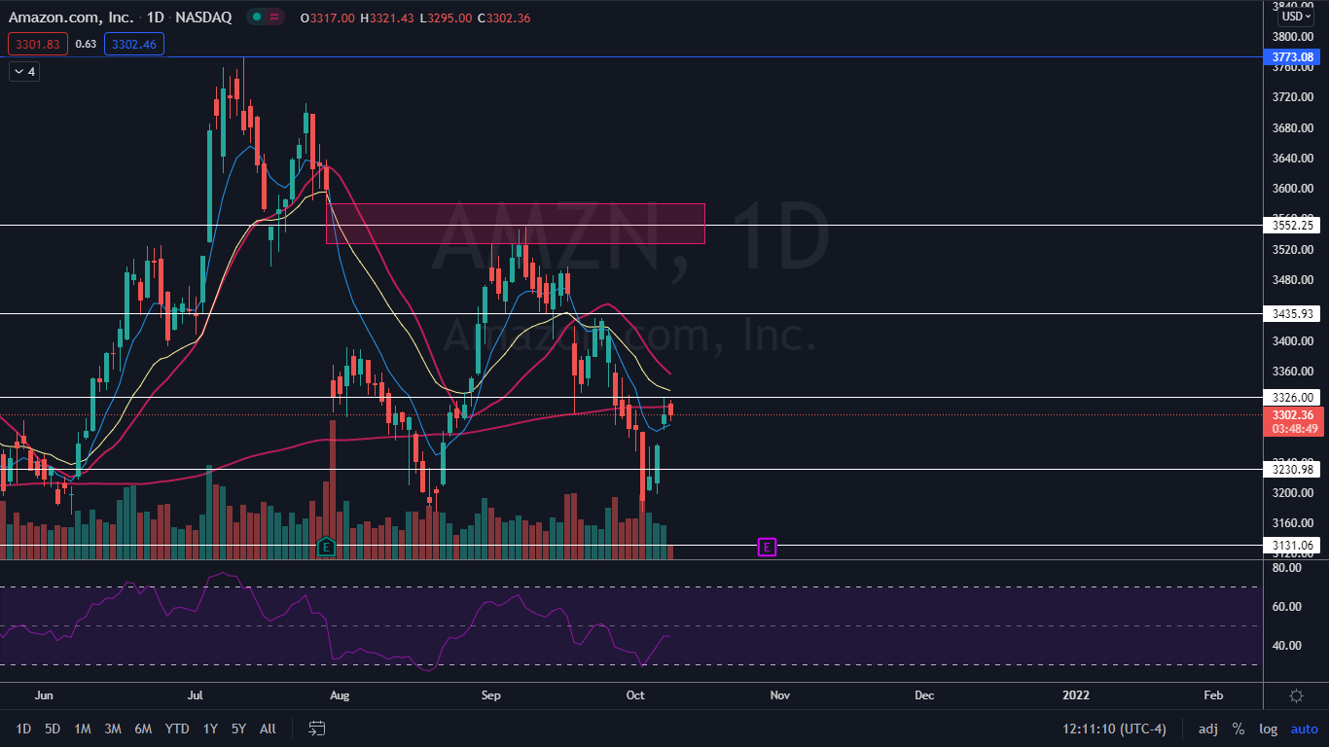Click the 3326.00 horizontal line price label

(x=1294, y=398)
